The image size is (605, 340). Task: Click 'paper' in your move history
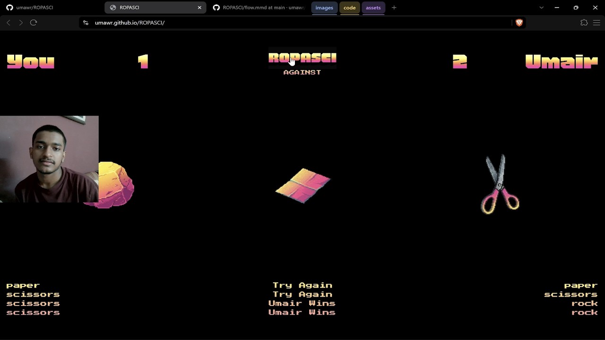23,286
